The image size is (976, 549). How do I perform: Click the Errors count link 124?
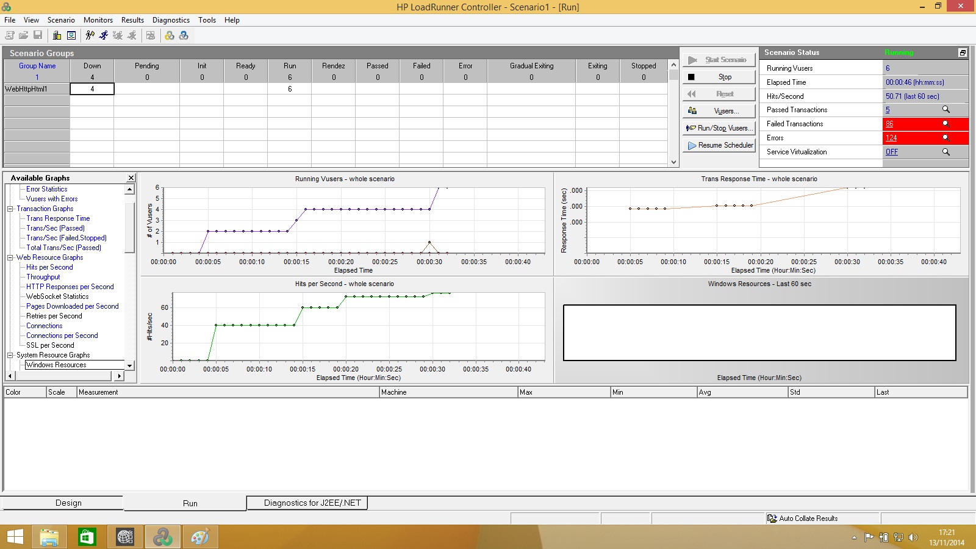coord(891,138)
